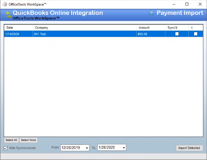This screenshot has width=207, height=160.
Task: Click the Import Selected button
Action: click(x=189, y=148)
